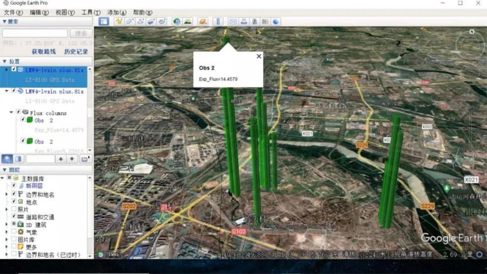Uncheck the 边界和地名 layer checkbox
The height and width of the screenshot is (274, 487).
point(14,193)
